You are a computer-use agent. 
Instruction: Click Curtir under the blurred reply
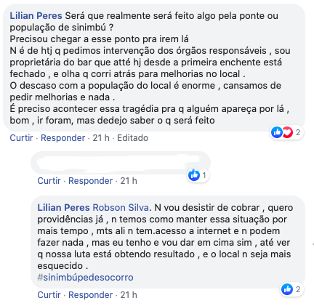pos(49,181)
